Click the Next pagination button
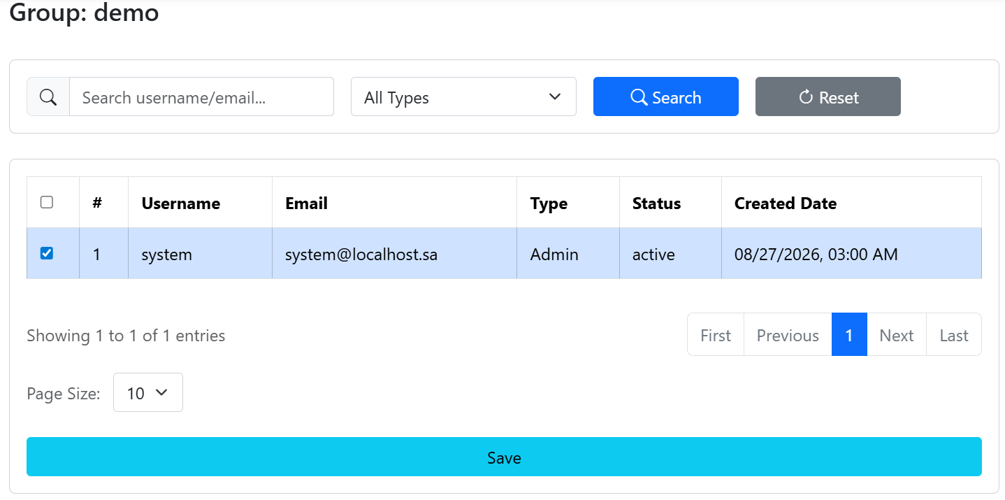1005x500 pixels. 897,335
